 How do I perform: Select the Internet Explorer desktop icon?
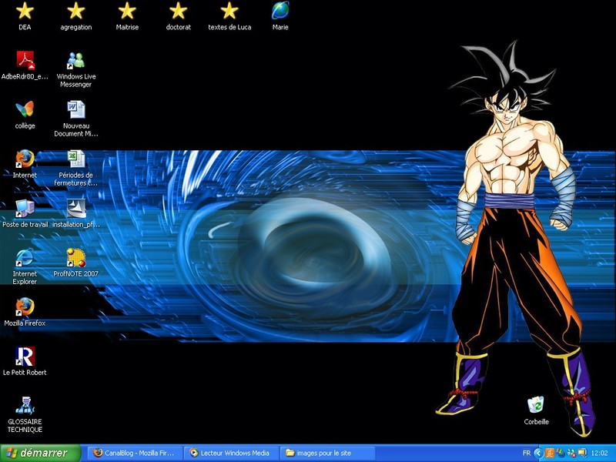pyautogui.click(x=25, y=258)
